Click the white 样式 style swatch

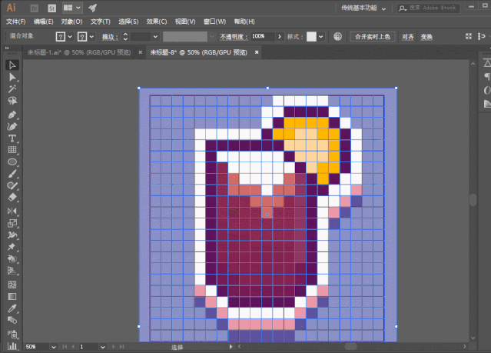[311, 36]
